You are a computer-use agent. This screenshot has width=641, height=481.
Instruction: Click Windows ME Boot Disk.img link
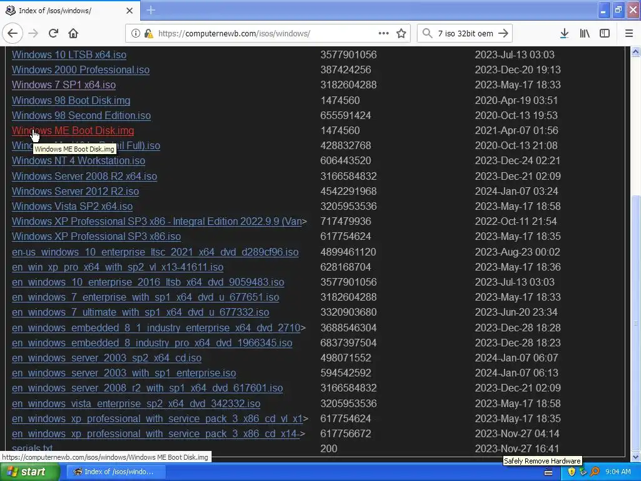pos(73,131)
